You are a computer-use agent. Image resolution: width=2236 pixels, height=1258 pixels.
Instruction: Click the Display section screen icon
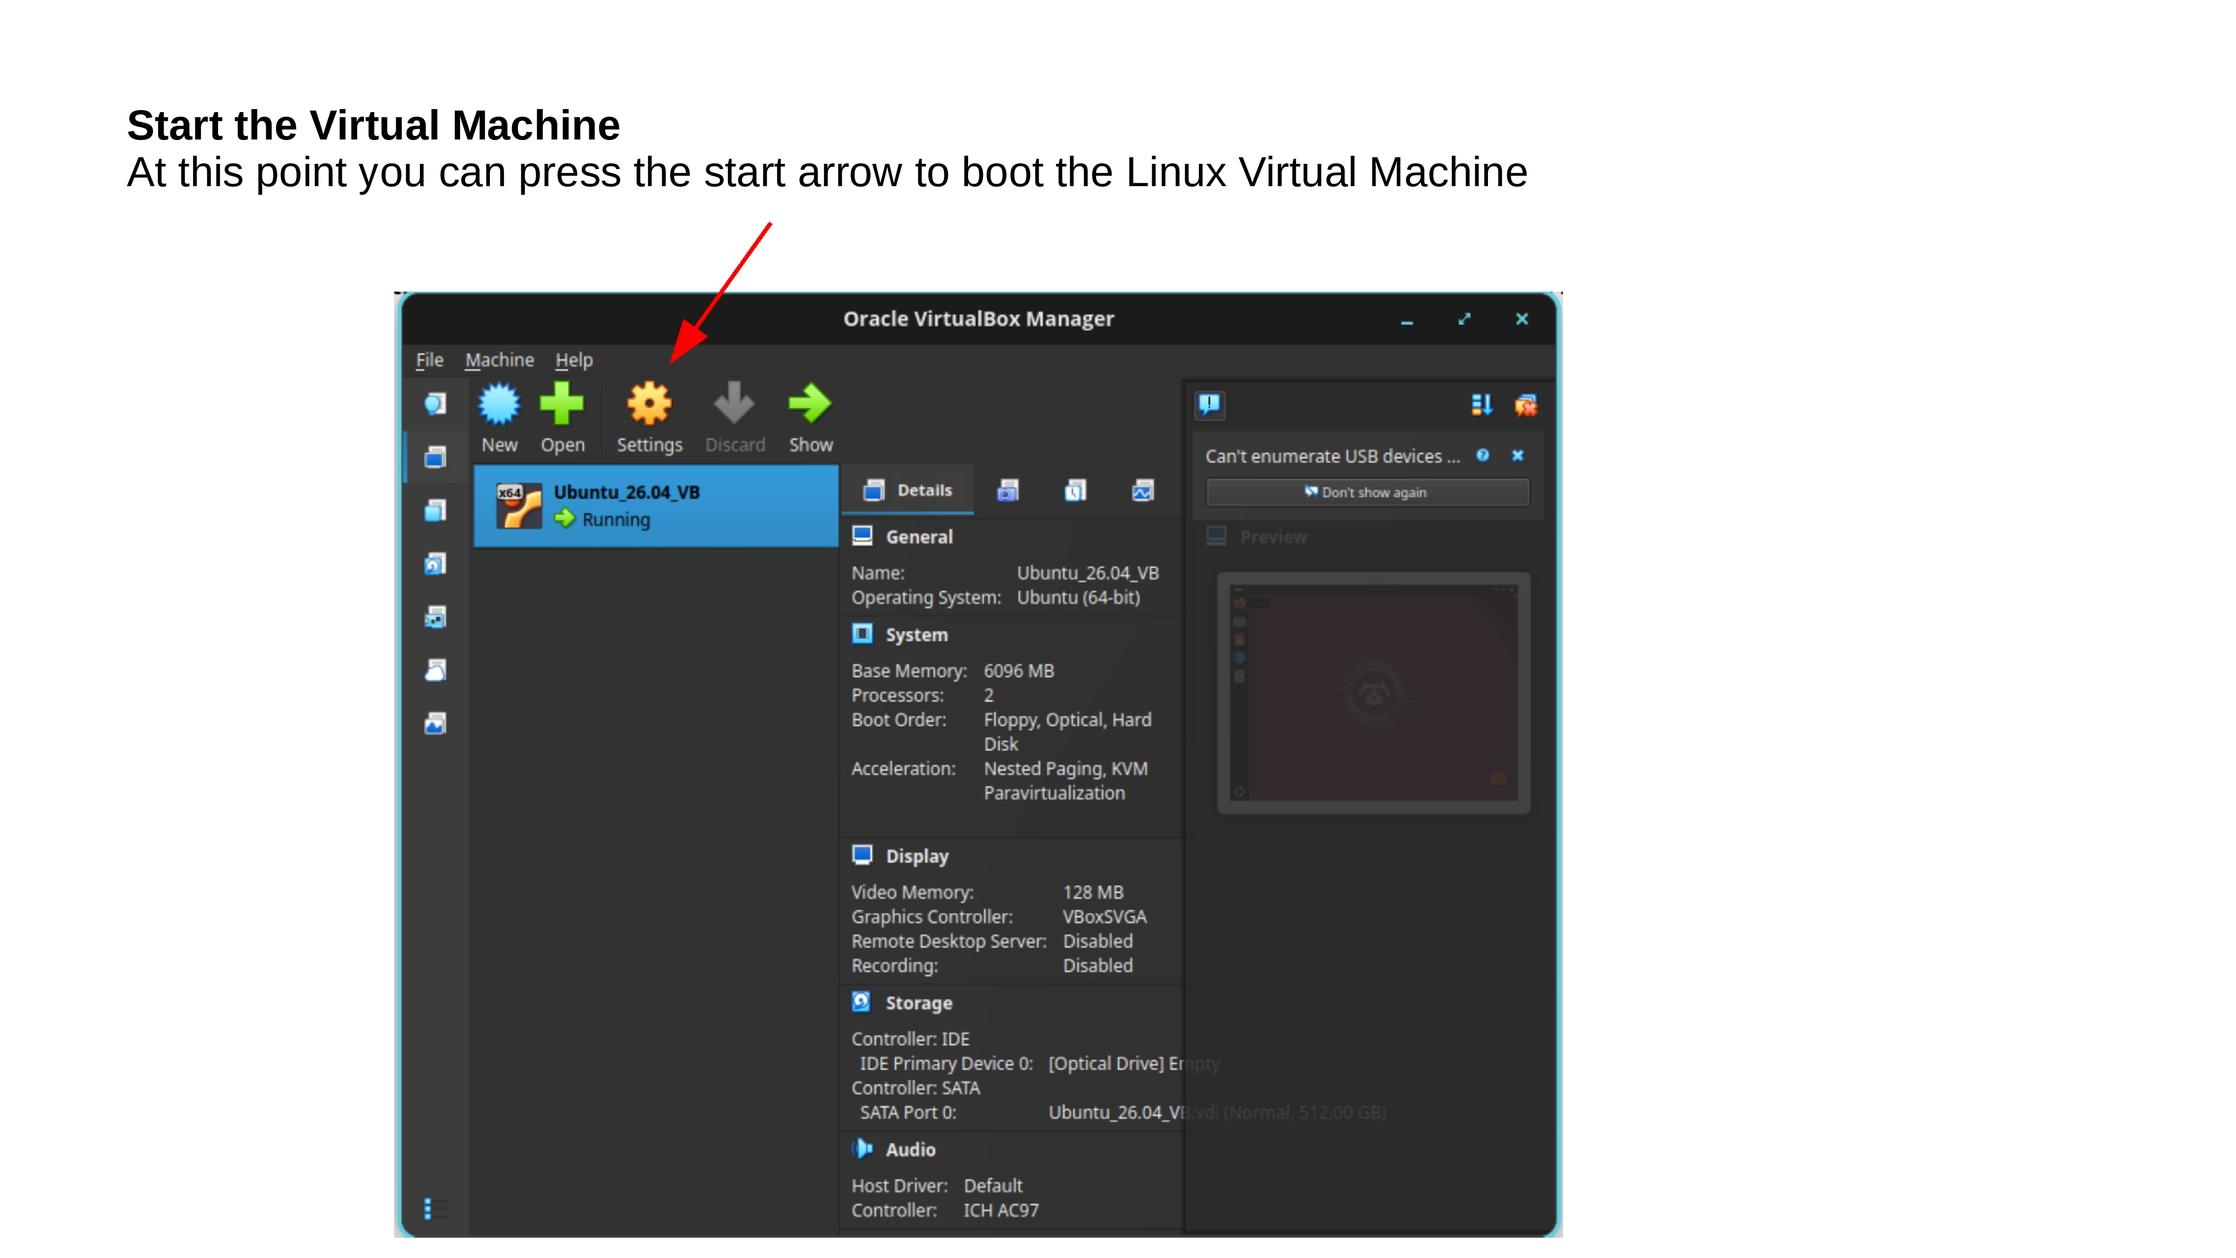click(x=862, y=855)
